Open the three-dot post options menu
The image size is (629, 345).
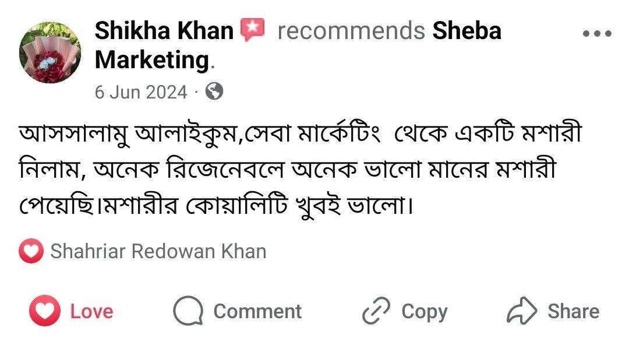coord(597,34)
